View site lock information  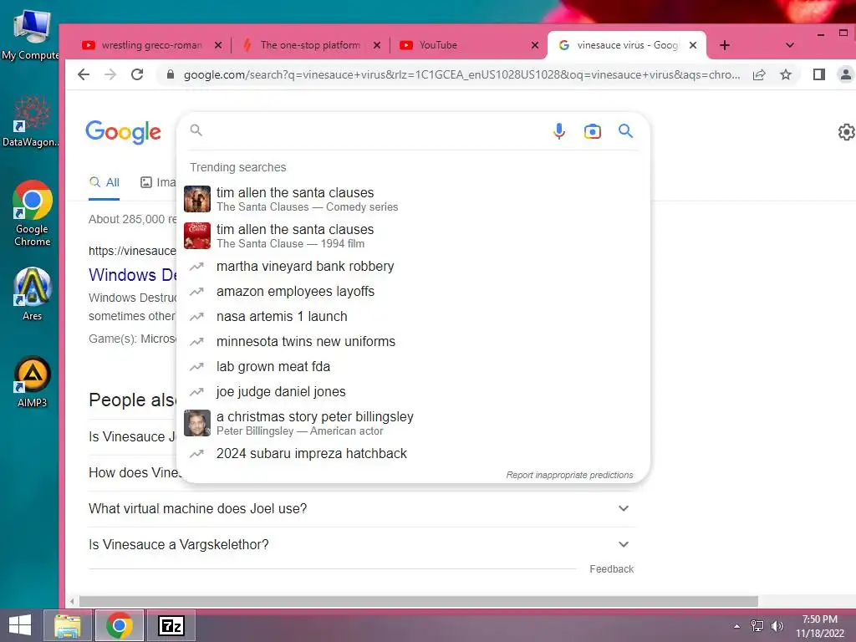coord(171,74)
